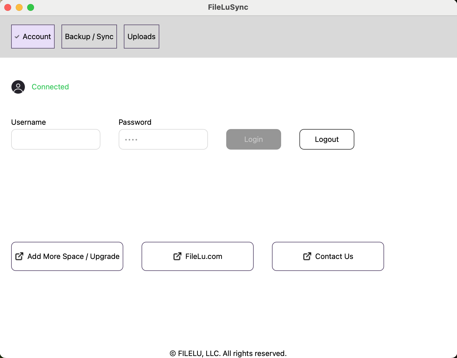Viewport: 457px width, 358px height.
Task: Close the FileLuSync window
Action: [x=8, y=7]
